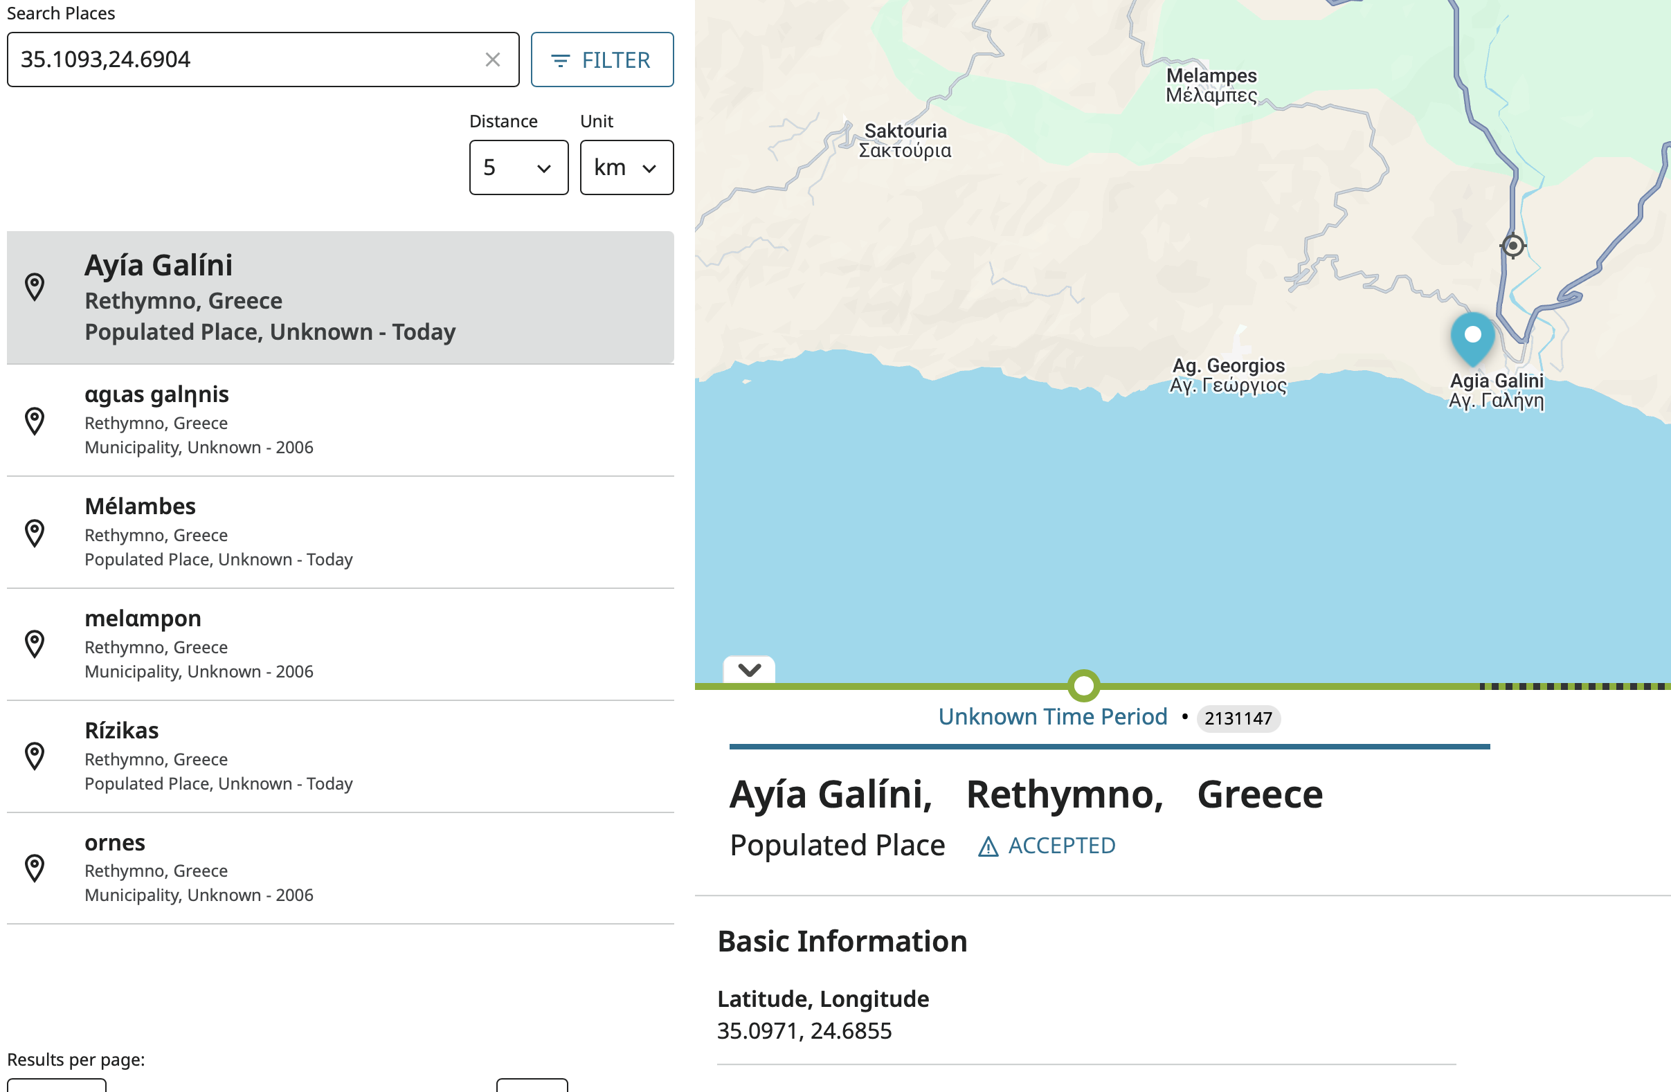Click the 2131147 place ID badge
This screenshot has height=1092, width=1671.
1238,718
